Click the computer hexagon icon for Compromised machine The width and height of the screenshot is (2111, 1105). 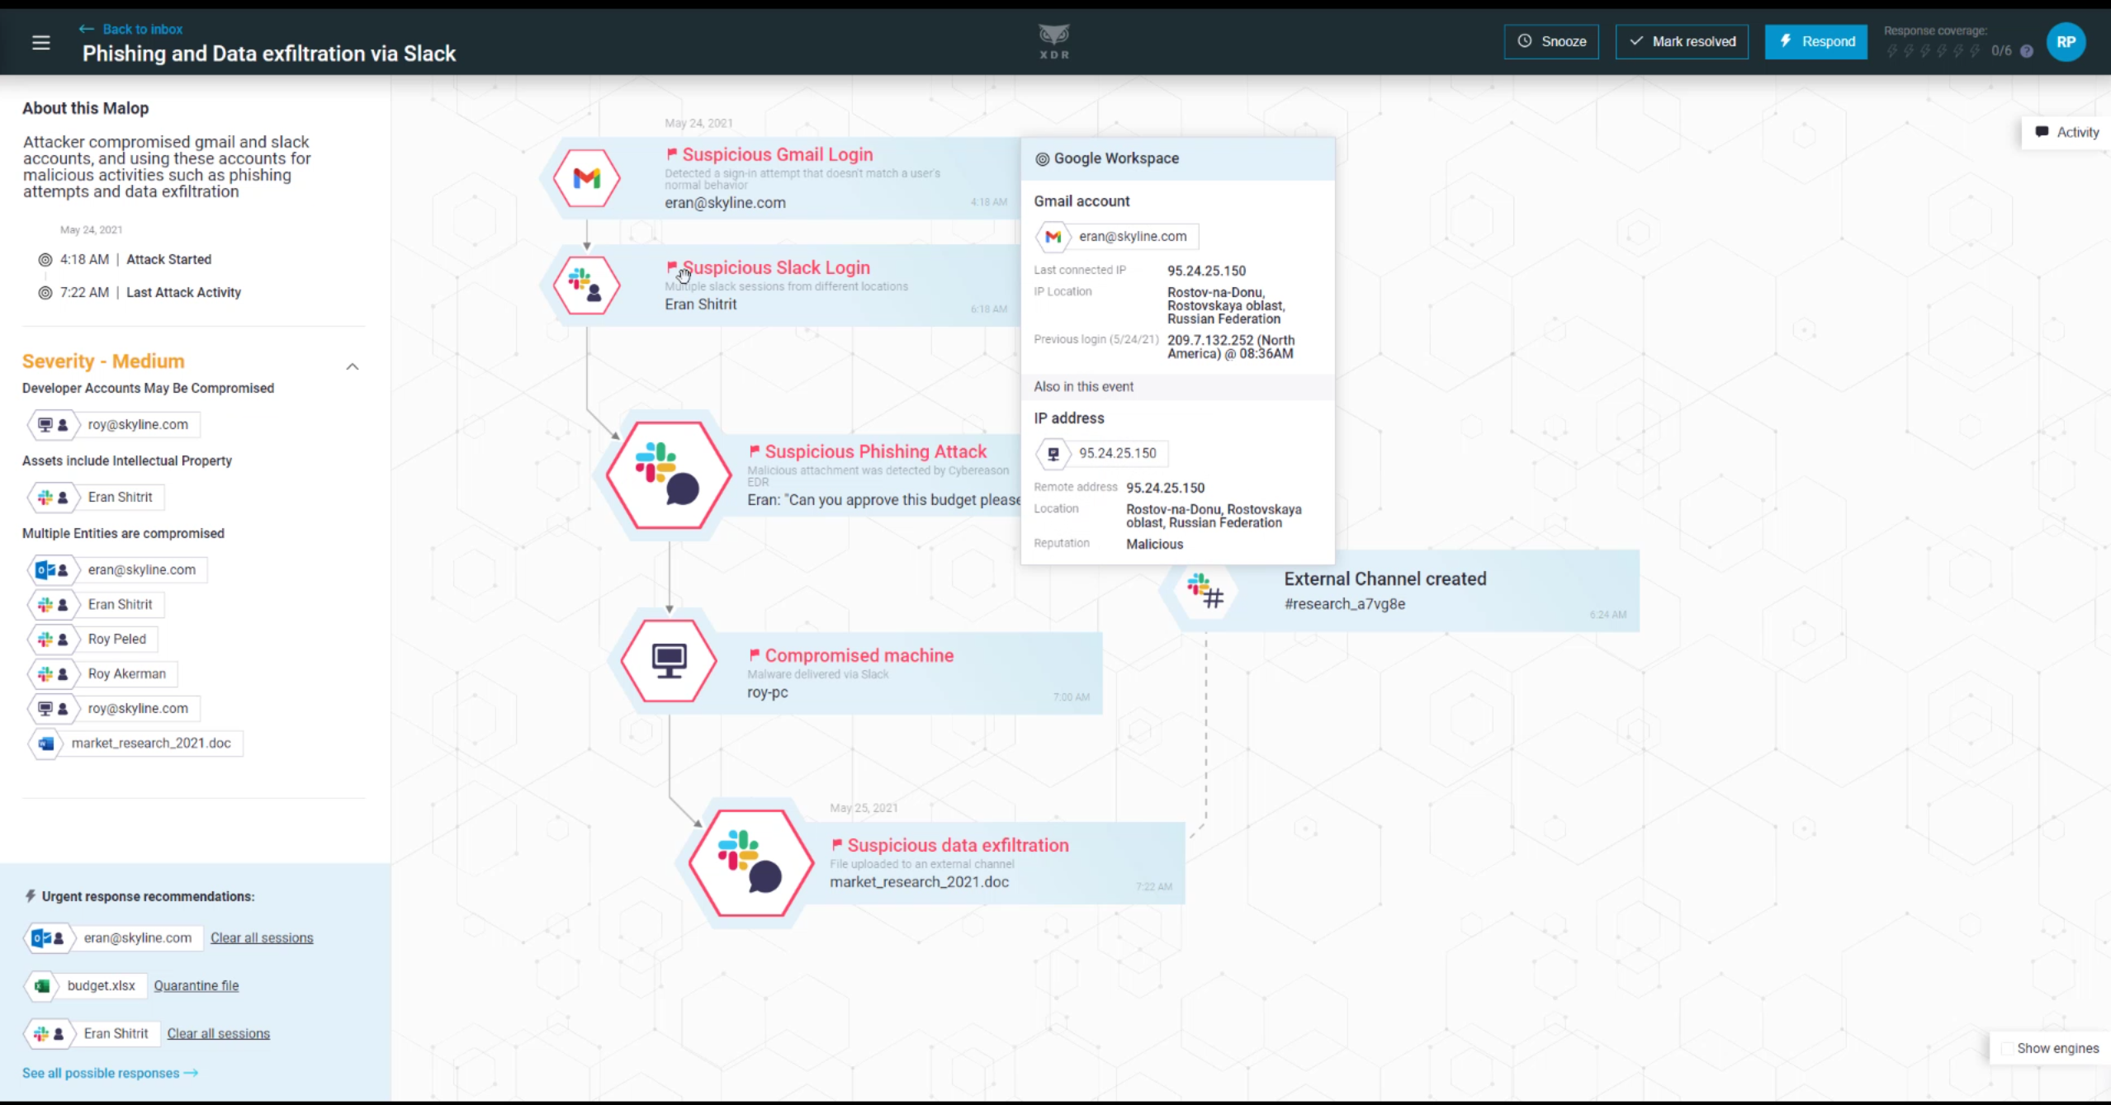point(669,661)
